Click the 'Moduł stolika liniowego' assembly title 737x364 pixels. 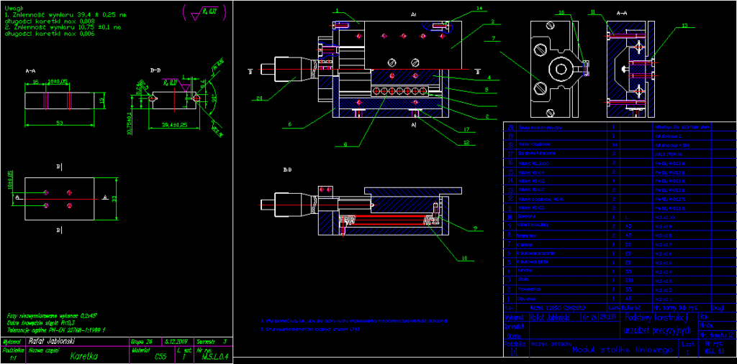tap(623, 350)
